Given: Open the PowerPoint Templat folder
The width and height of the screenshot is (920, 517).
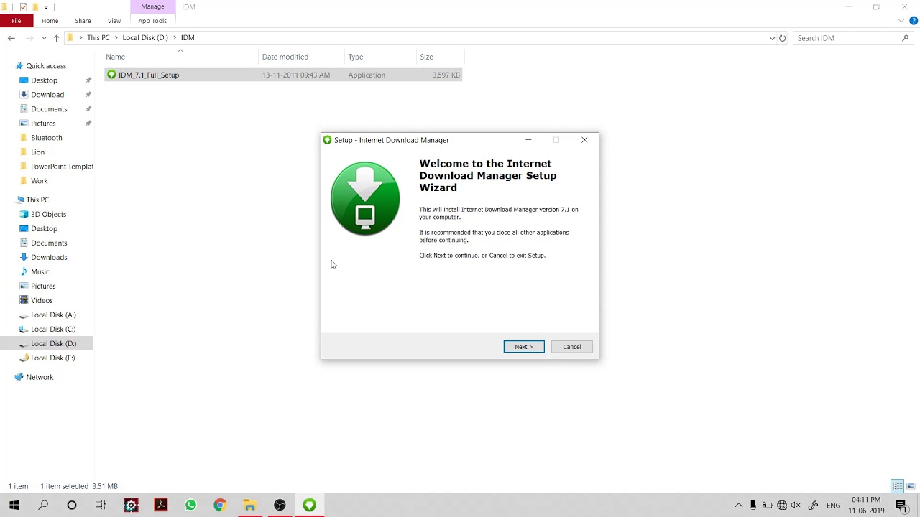Looking at the screenshot, I should (x=63, y=167).
